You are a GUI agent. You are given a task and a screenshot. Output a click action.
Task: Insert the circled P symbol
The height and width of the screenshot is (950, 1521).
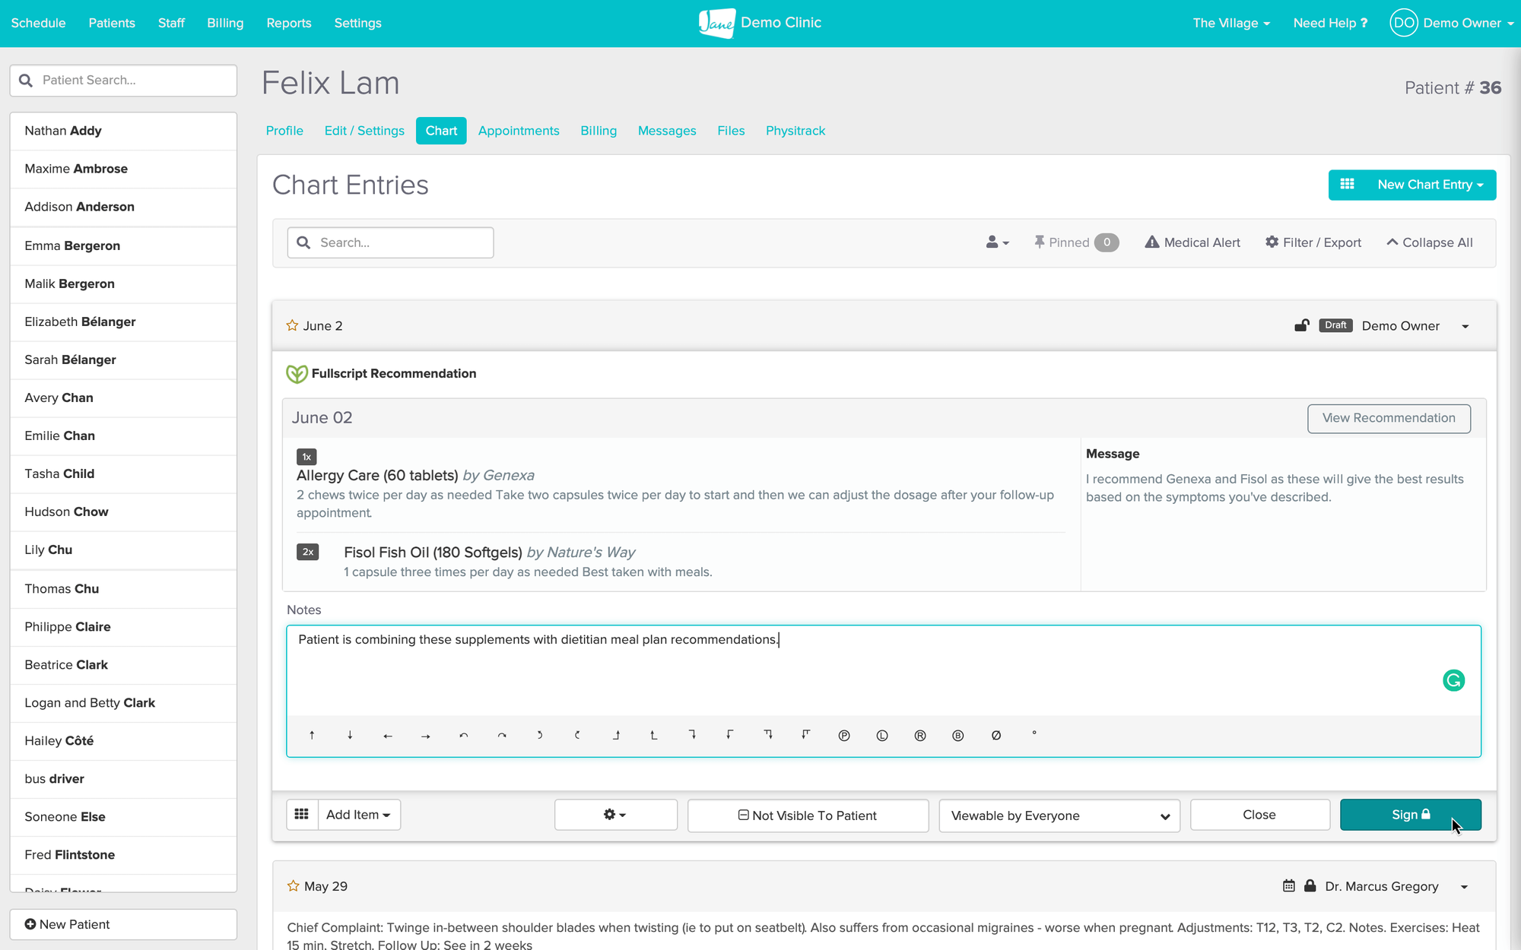pos(844,735)
